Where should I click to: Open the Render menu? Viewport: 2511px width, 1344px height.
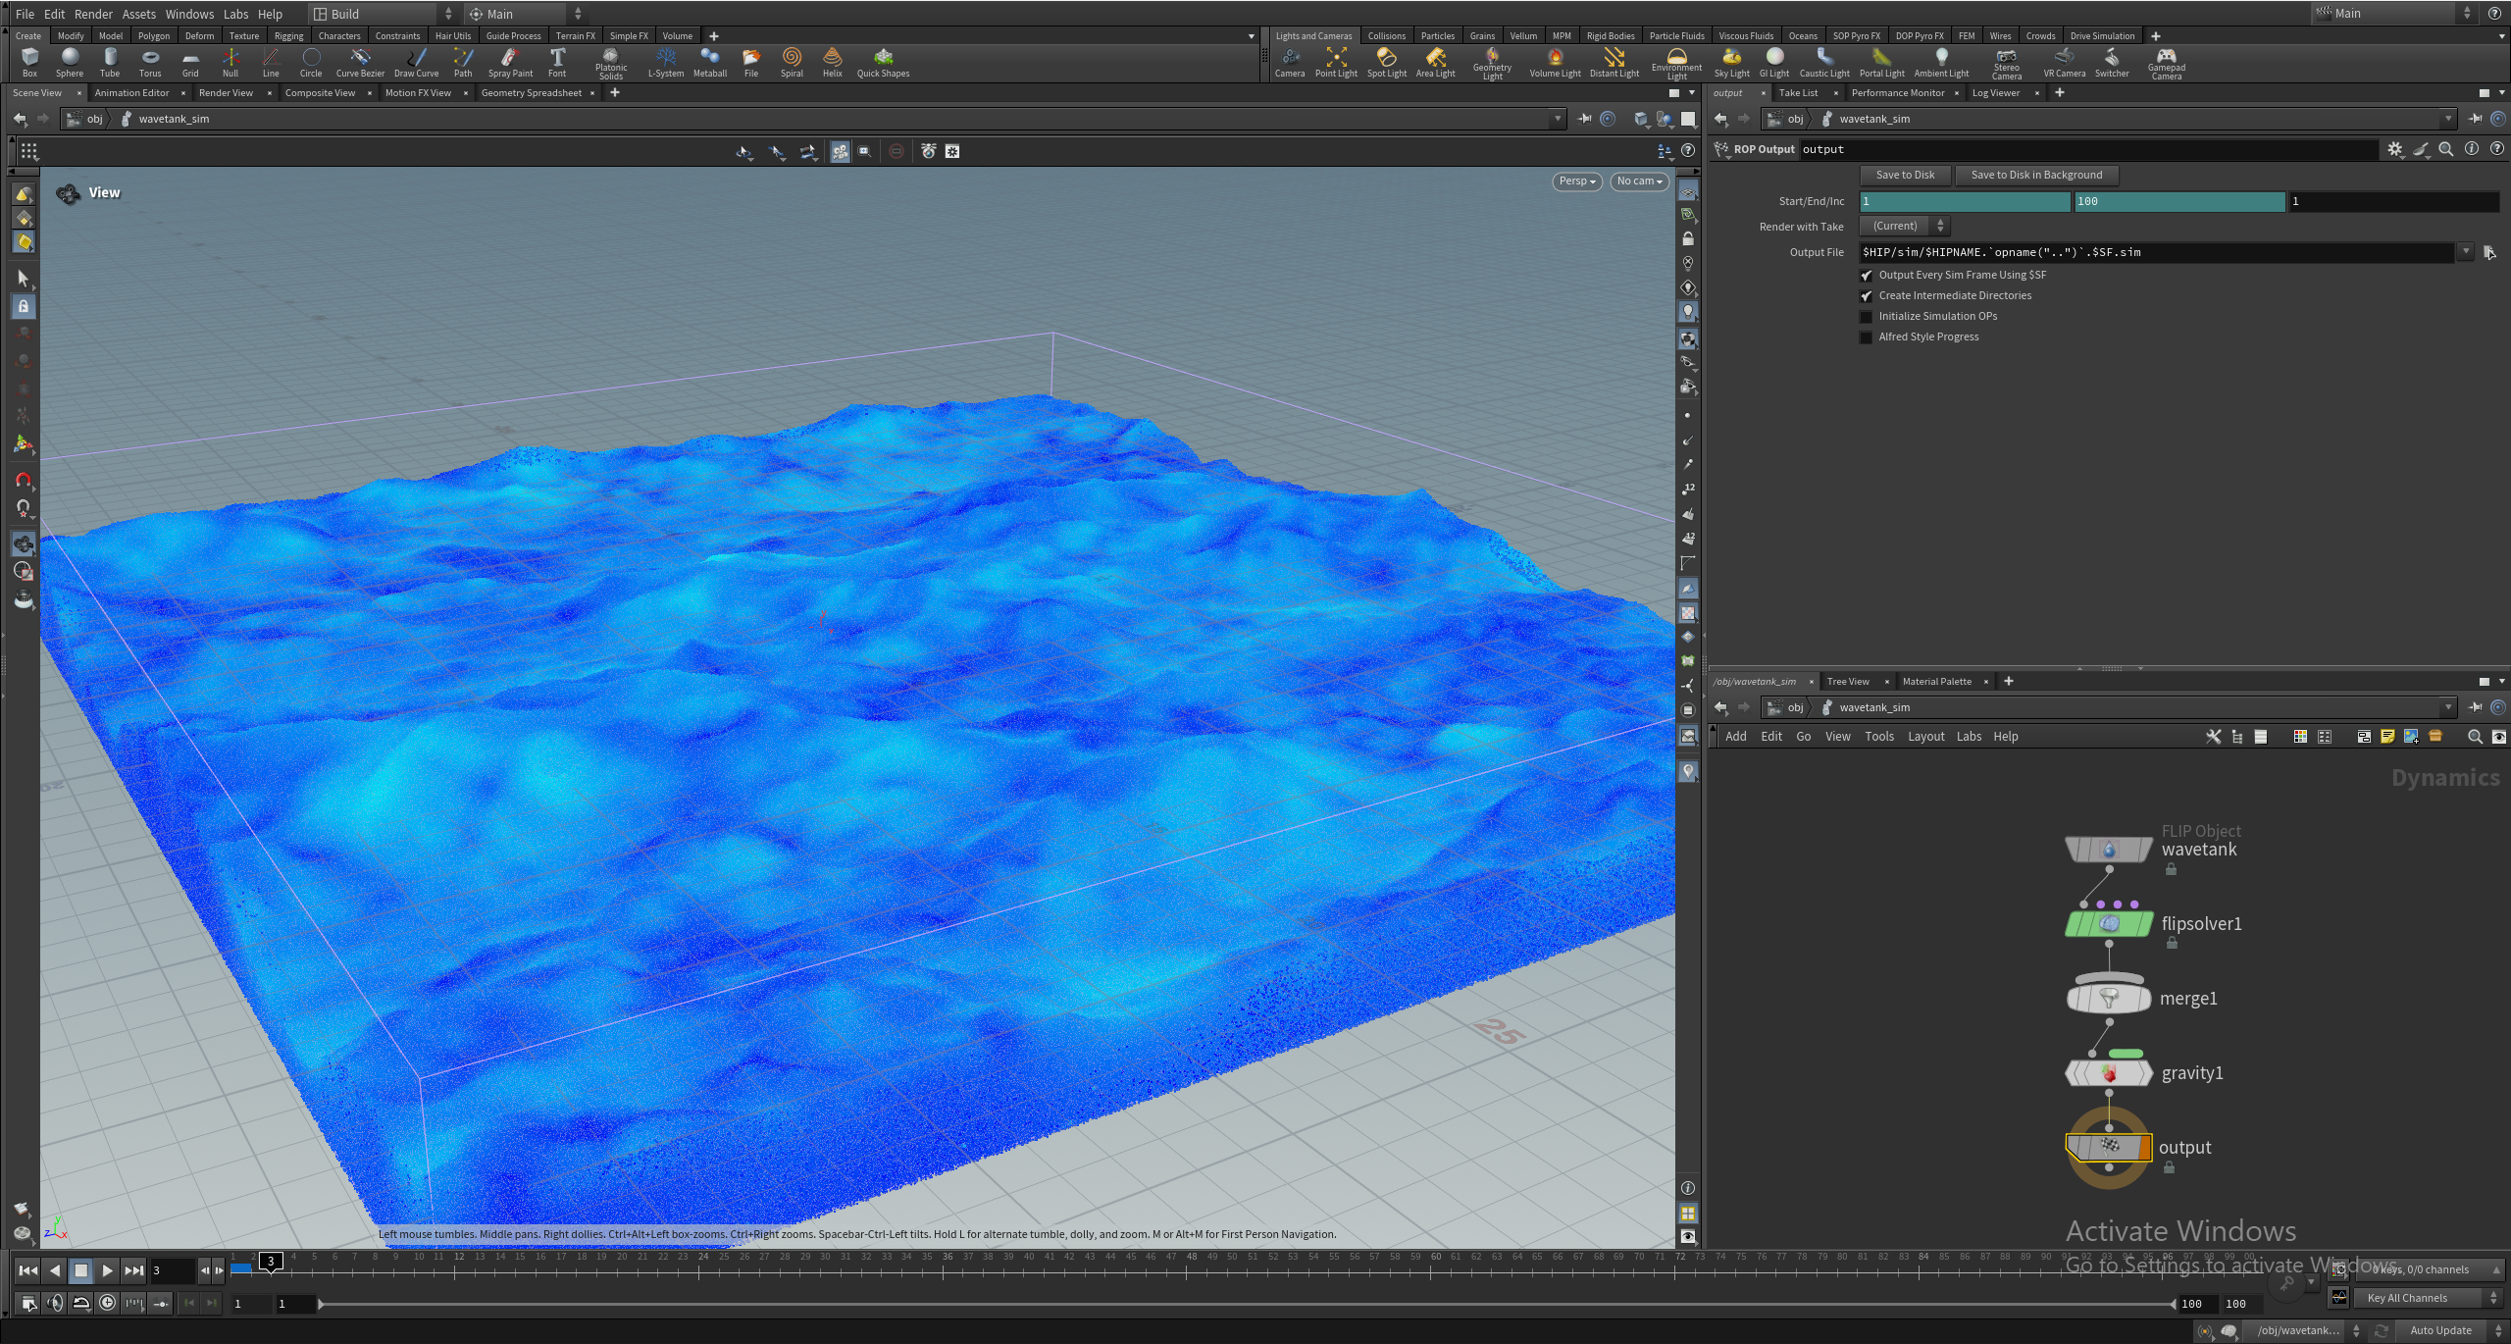pyautogui.click(x=93, y=14)
